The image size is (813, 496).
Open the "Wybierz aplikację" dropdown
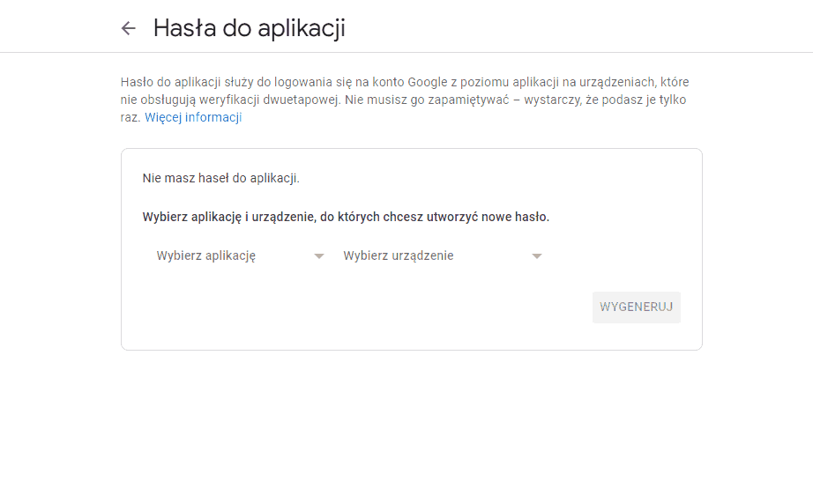(x=206, y=255)
